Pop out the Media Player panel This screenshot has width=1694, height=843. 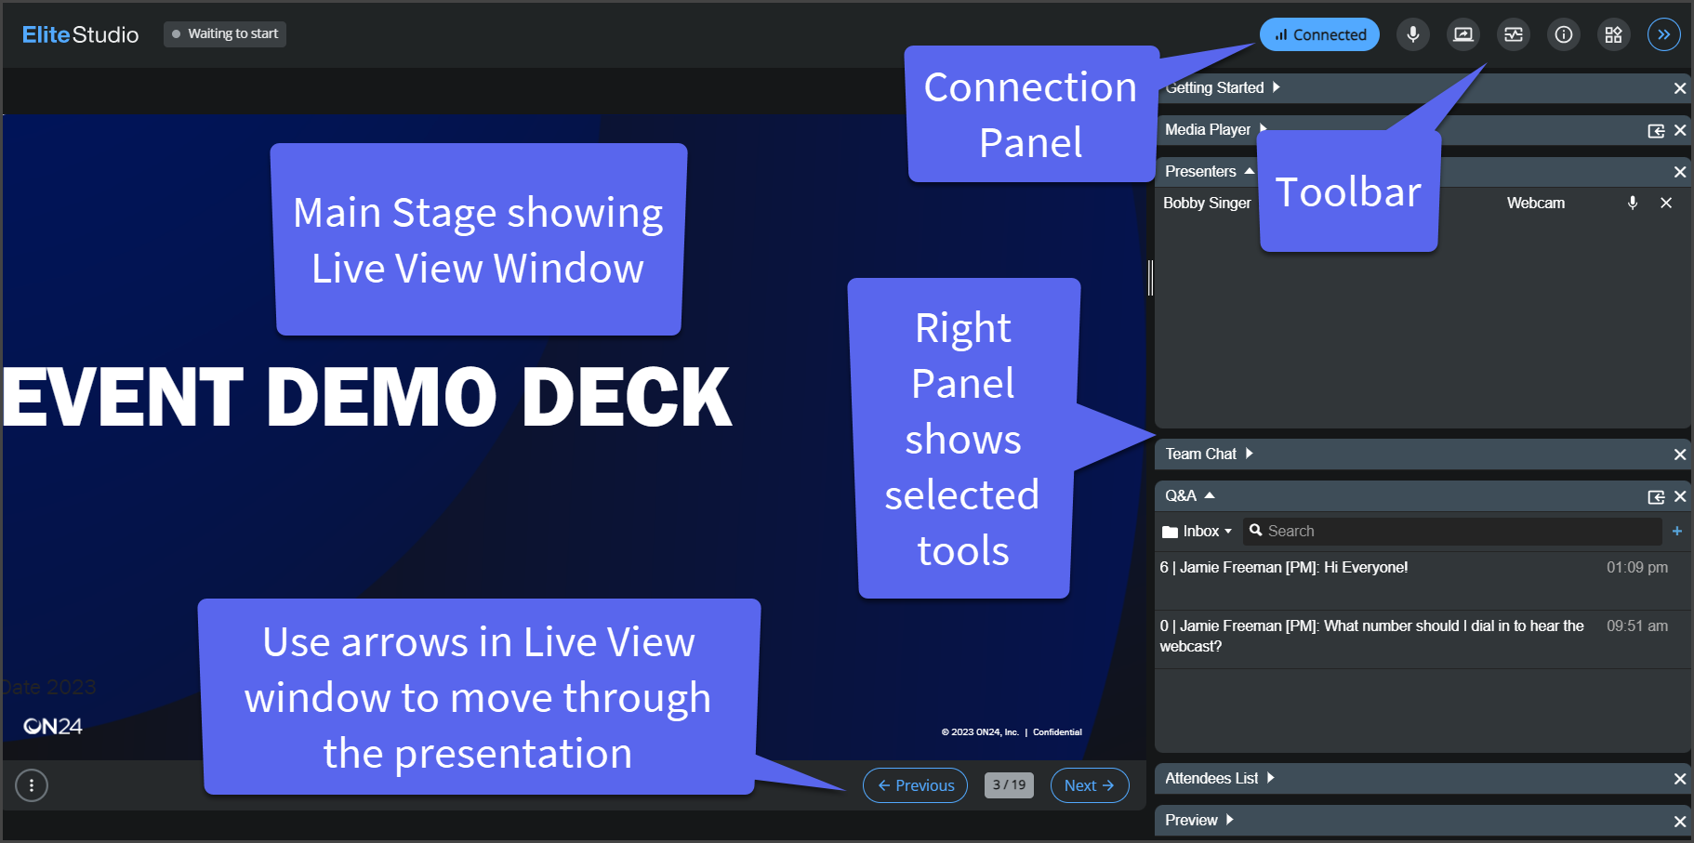(x=1656, y=130)
